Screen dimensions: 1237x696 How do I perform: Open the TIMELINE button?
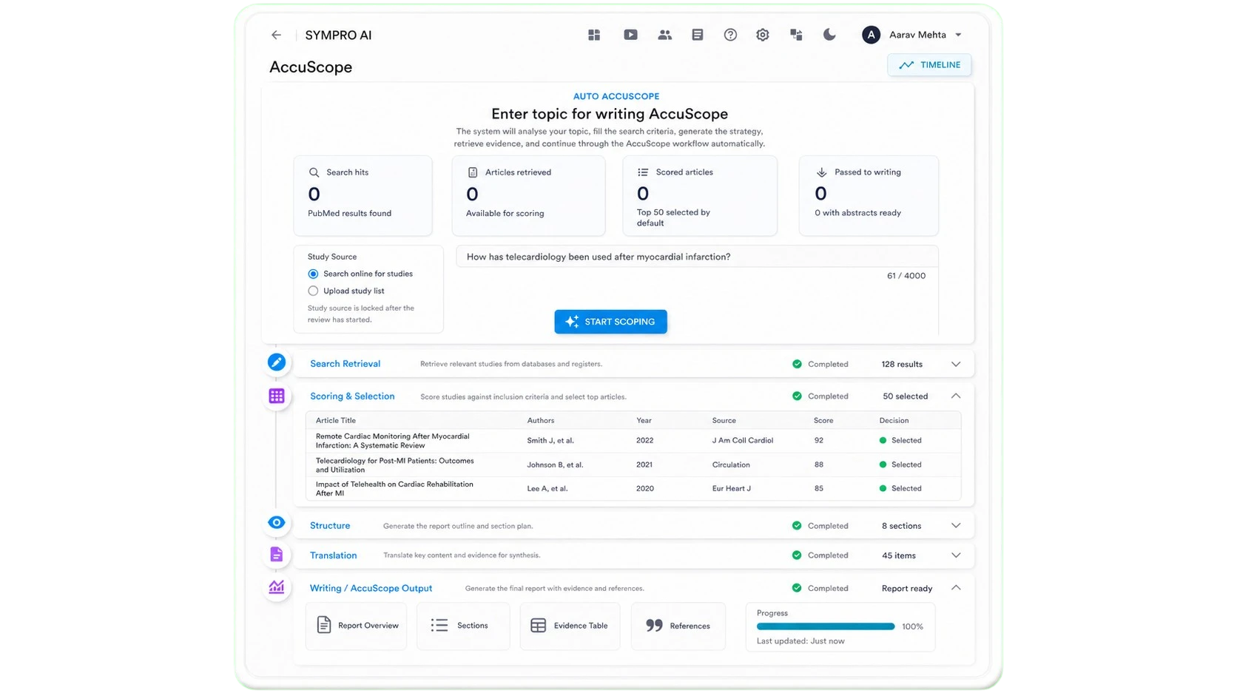click(x=929, y=65)
